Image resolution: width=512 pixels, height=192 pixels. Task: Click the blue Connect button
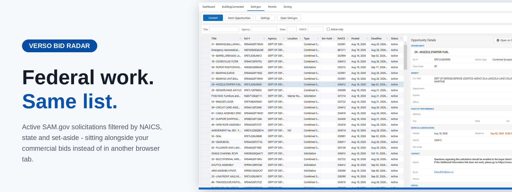(x=213, y=18)
